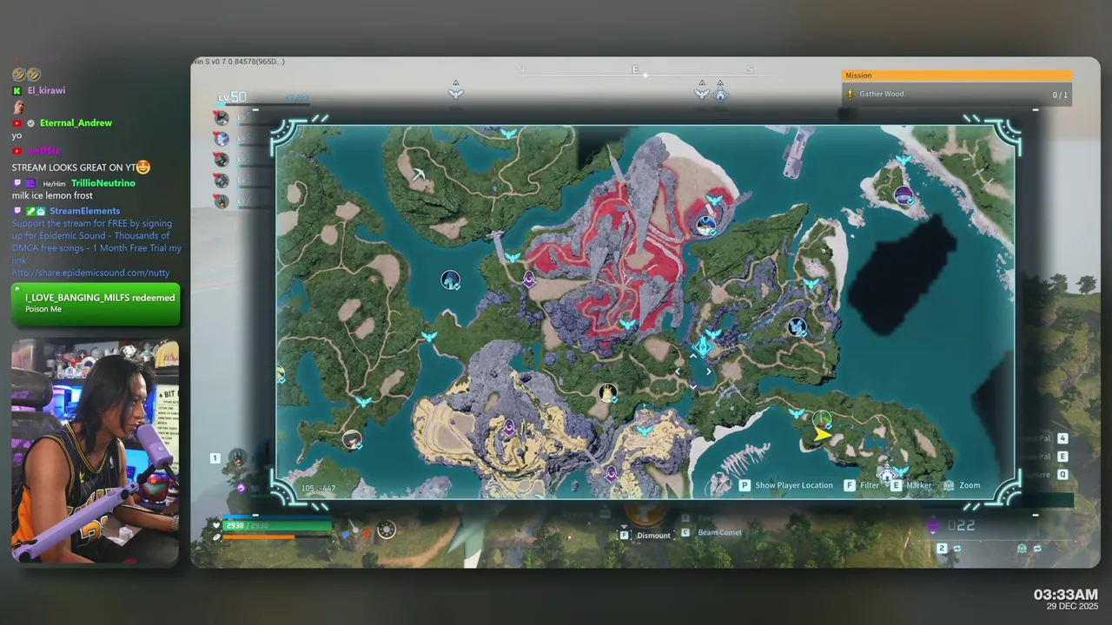Select the green boss icon above the yellow player arrow
The image size is (1112, 625).
[x=822, y=420]
